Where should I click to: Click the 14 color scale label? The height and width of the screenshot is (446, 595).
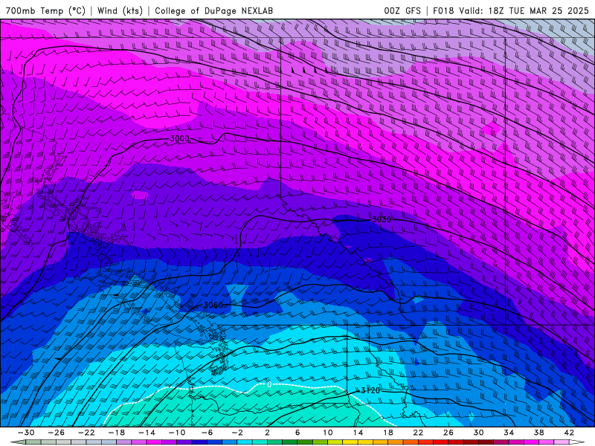(x=358, y=433)
